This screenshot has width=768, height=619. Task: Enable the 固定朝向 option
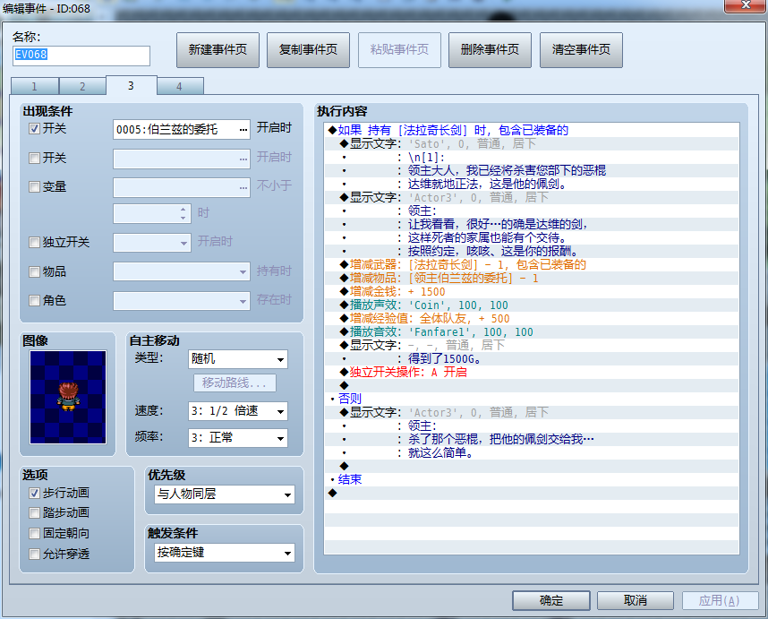coord(34,533)
